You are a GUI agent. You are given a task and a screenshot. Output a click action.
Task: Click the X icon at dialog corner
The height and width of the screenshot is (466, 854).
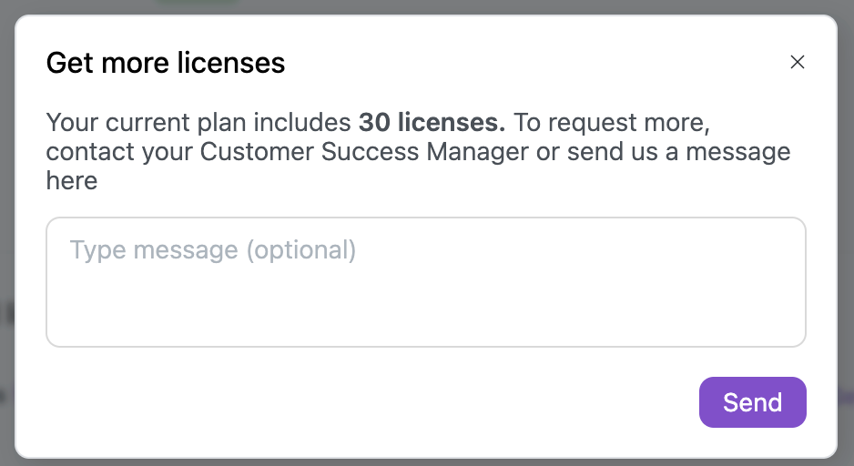tap(798, 62)
